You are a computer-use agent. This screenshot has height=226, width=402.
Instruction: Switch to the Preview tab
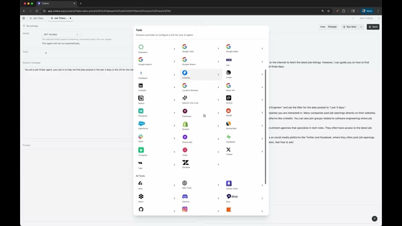click(x=332, y=27)
